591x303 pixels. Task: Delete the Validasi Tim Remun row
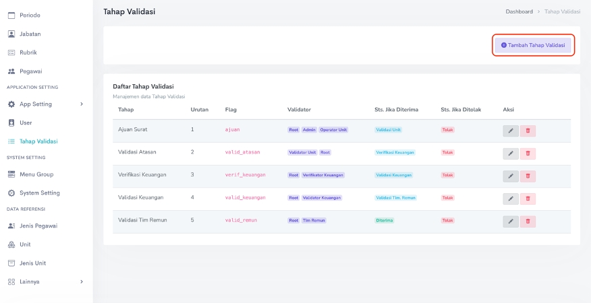528,222
